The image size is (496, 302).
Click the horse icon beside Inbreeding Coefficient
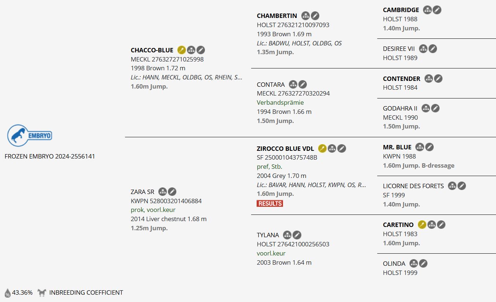tap(42, 293)
